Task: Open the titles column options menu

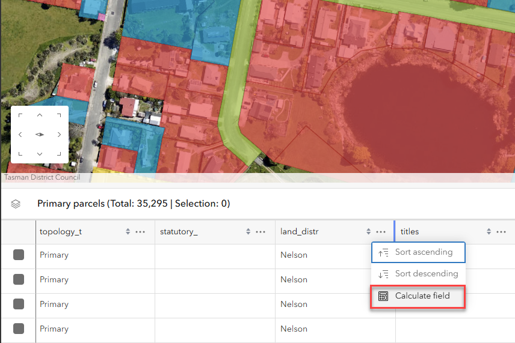Action: coord(501,232)
